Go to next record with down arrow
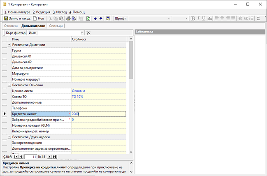The height and width of the screenshot is (176, 267). (101, 19)
